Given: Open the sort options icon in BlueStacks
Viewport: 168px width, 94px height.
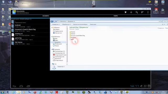Looking at the screenshot, I should [x=142, y=12].
